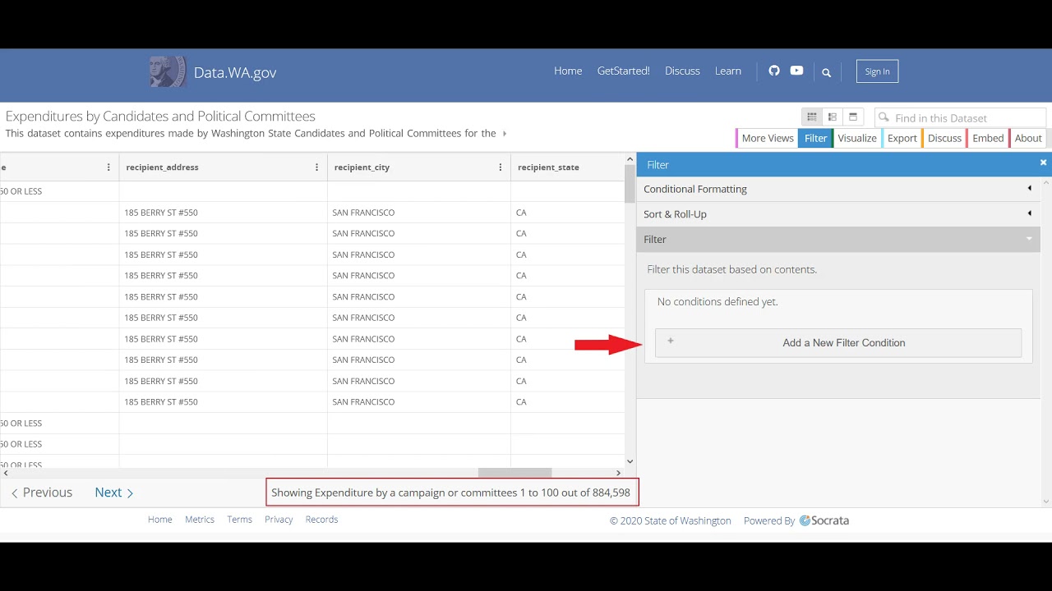Open the GetStarted! navigation link
This screenshot has height=591, width=1052.
(x=623, y=71)
